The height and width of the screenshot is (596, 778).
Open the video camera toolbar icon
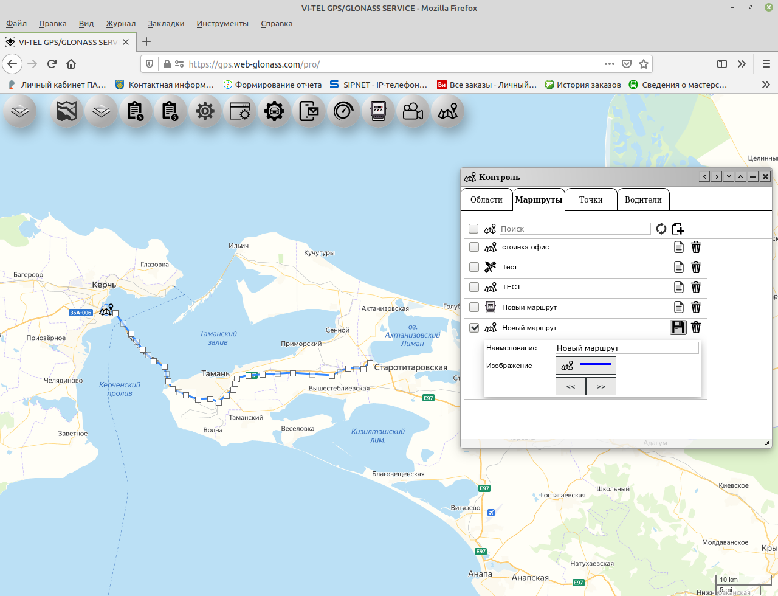413,111
